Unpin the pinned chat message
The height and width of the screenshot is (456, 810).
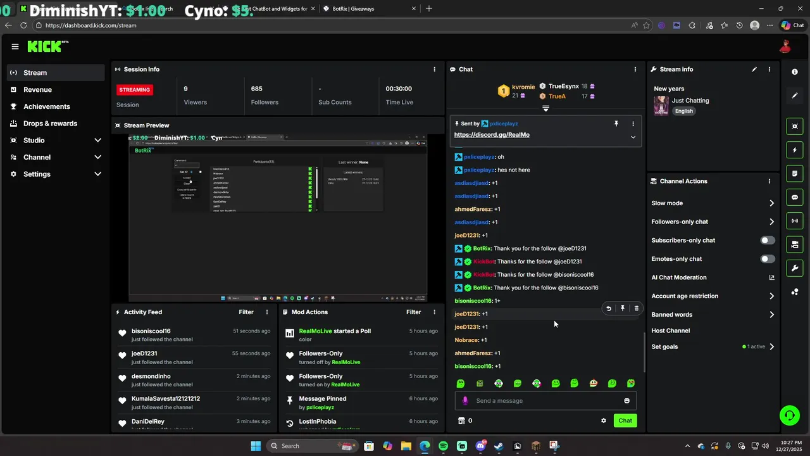(616, 123)
